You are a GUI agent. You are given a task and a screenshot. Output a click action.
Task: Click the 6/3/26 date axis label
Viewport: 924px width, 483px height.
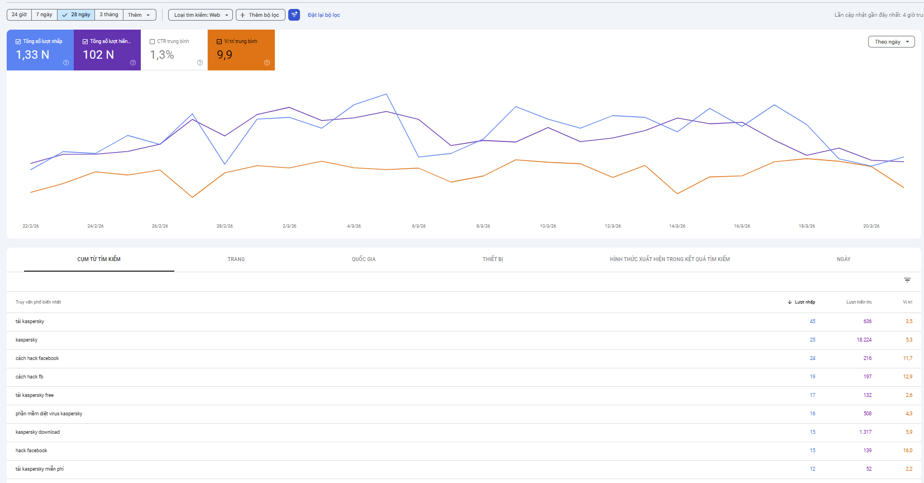419,226
